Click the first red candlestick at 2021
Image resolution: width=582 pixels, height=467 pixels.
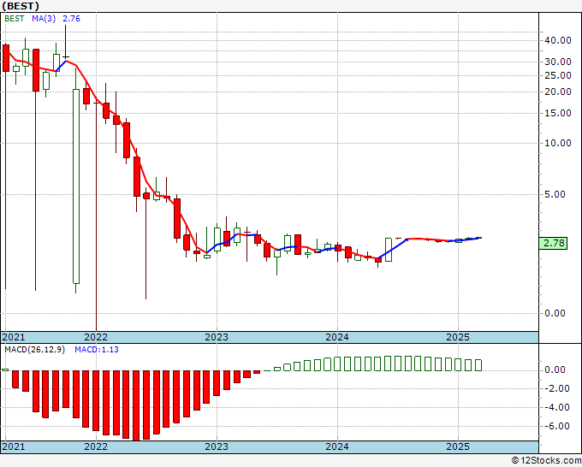click(x=6, y=58)
